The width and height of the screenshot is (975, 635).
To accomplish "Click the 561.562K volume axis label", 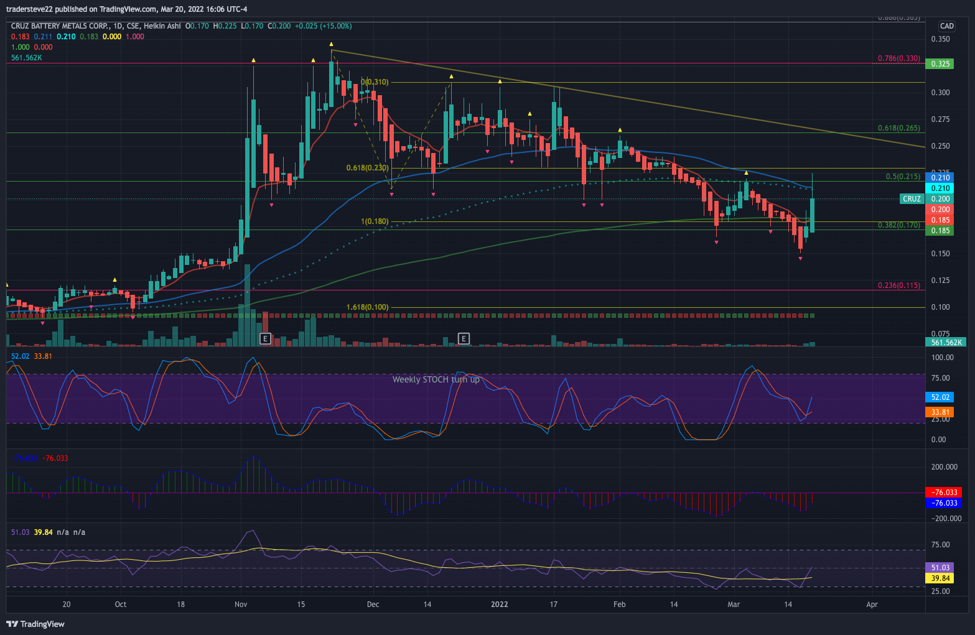I will (946, 343).
